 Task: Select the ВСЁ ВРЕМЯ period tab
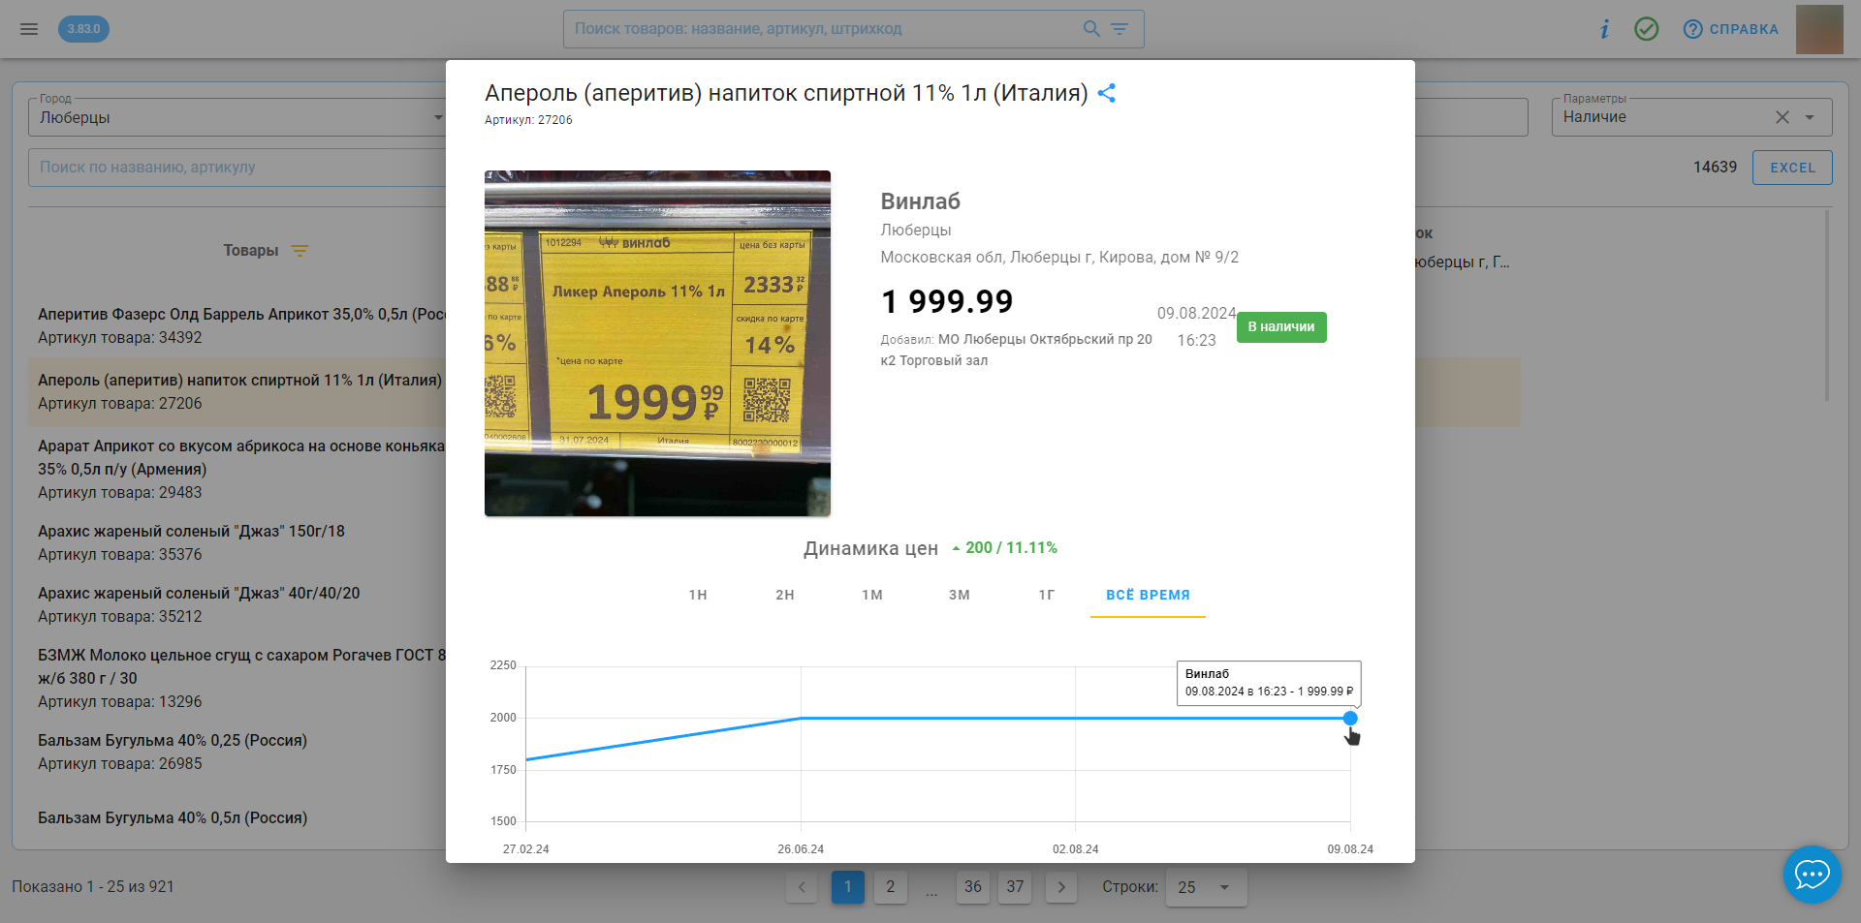pyautogui.click(x=1148, y=595)
